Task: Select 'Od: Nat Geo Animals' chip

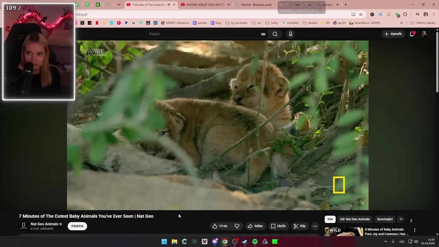Action: [355, 219]
